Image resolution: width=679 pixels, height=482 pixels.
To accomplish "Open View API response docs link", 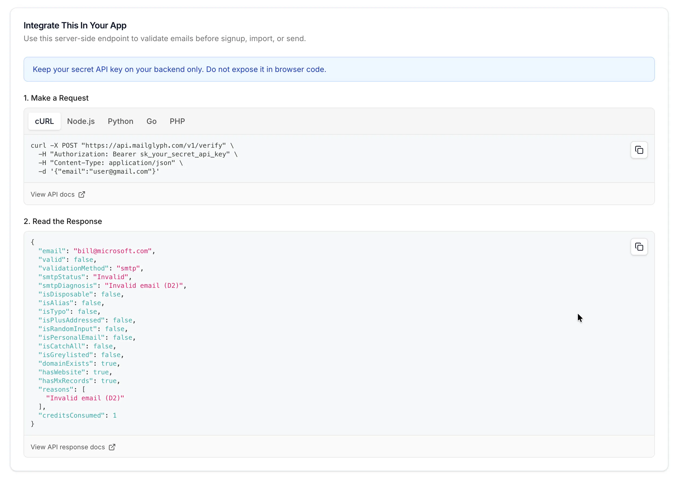I will click(x=73, y=447).
